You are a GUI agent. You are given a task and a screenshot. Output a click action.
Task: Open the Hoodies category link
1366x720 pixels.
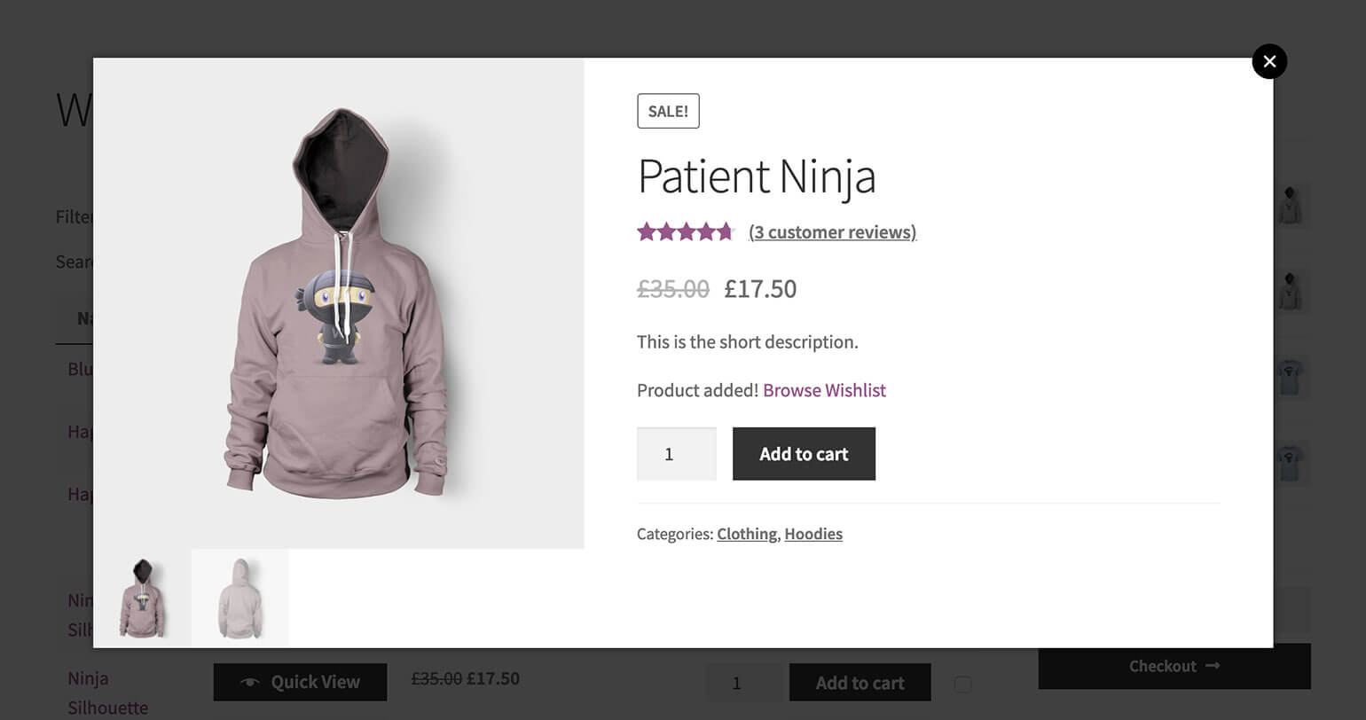(x=813, y=534)
